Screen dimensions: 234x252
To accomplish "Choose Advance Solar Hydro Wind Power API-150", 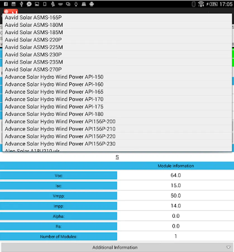I will [x=117, y=77].
